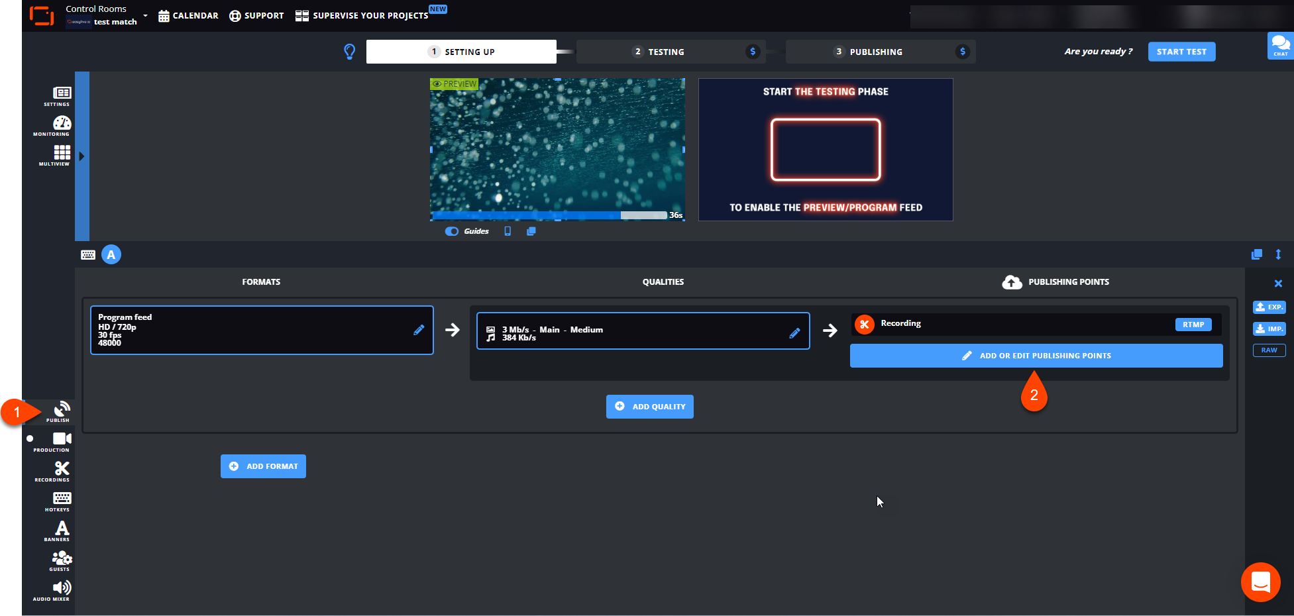Click the keyboard icon beside the A badge
Screen dimensions: 1294x616
(88, 254)
